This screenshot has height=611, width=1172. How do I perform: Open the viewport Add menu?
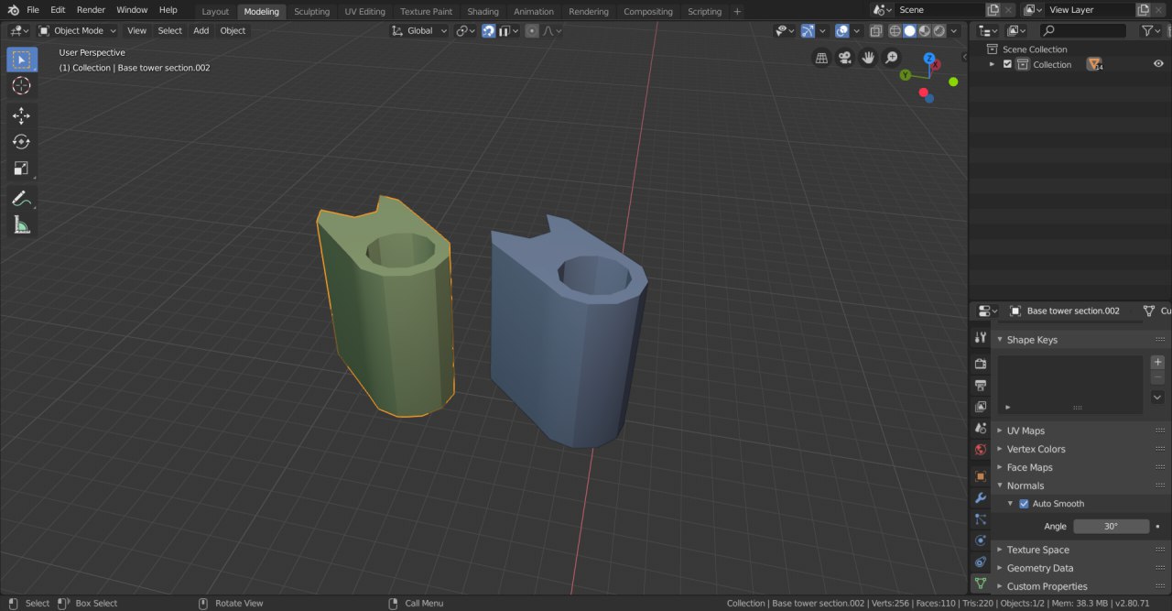201,30
